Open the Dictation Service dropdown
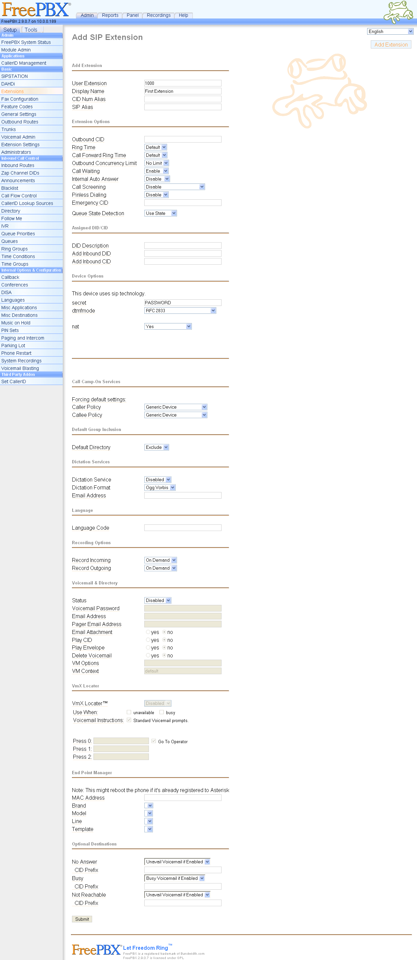This screenshot has width=417, height=960. point(158,480)
